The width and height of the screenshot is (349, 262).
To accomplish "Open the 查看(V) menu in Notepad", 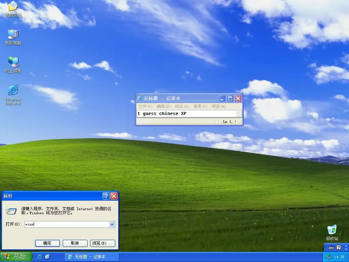I will coord(200,106).
